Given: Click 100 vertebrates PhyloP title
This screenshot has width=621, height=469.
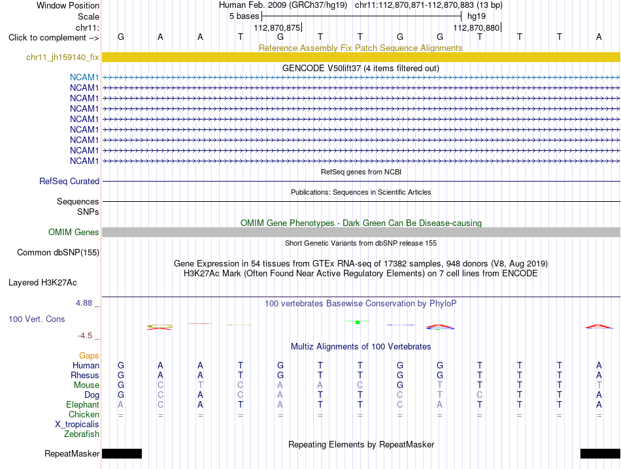Looking at the screenshot, I should pyautogui.click(x=361, y=304).
